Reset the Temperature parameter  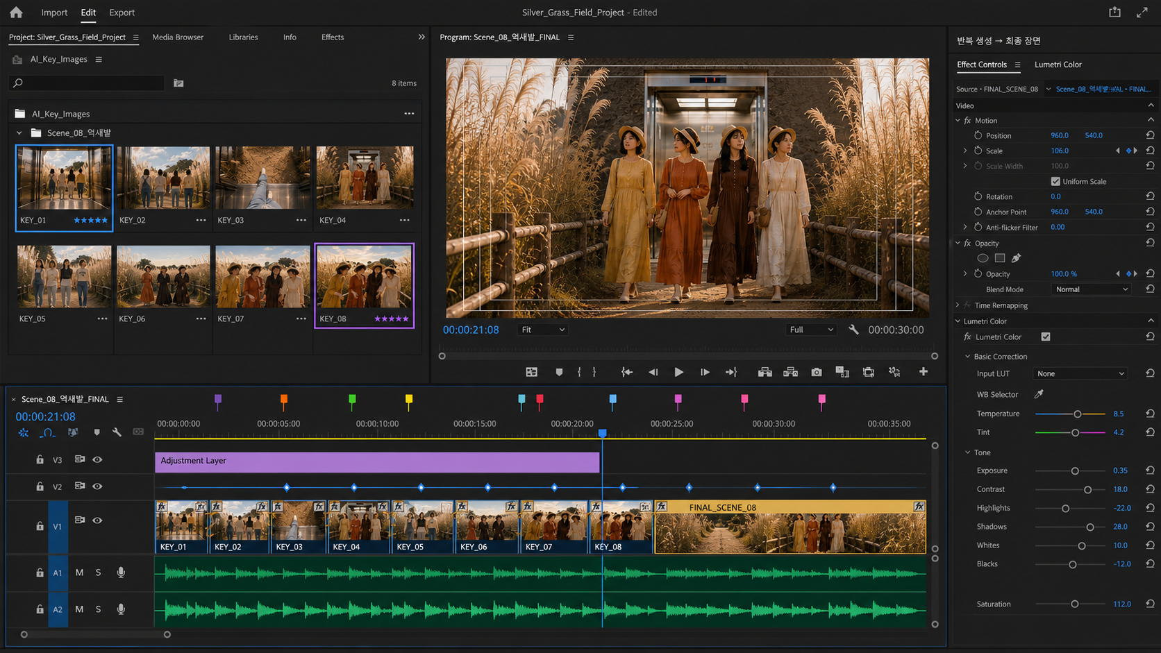pyautogui.click(x=1150, y=414)
